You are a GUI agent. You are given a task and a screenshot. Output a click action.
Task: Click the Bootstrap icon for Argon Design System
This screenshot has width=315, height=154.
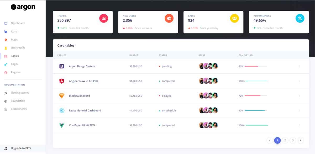(62, 66)
